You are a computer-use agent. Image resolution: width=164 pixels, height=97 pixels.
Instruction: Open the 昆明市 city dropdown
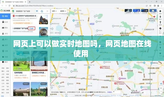(63, 11)
